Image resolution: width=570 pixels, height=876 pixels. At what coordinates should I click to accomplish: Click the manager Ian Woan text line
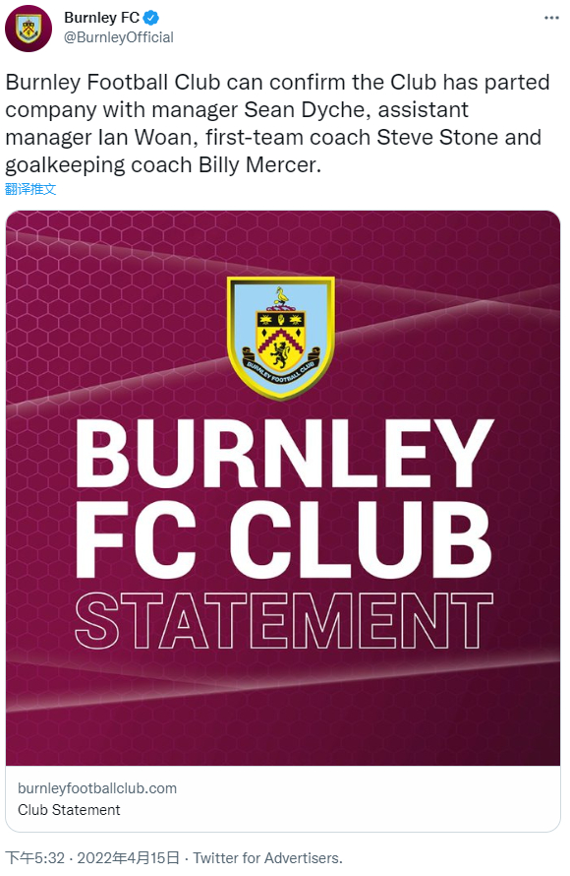click(x=273, y=138)
